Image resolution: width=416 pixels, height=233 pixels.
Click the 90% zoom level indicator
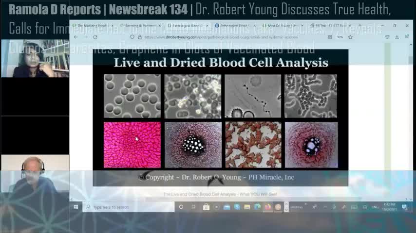[340, 37]
